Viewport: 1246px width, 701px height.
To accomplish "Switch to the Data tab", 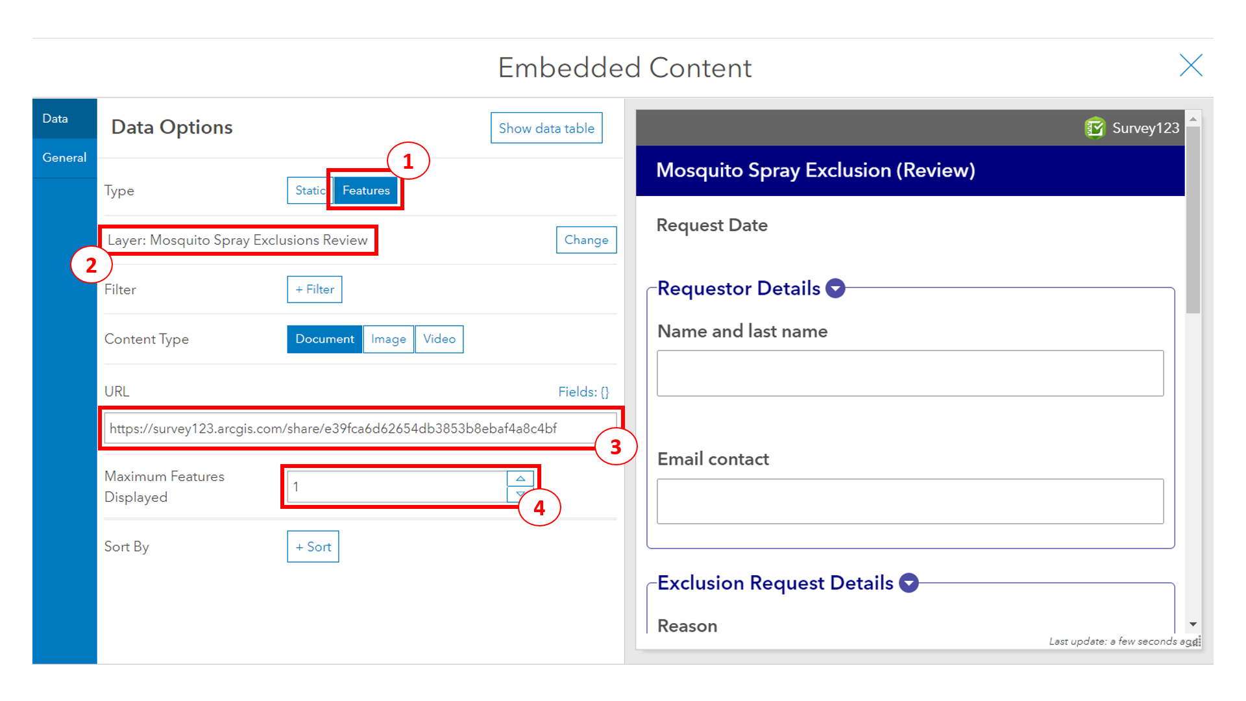I will [55, 118].
